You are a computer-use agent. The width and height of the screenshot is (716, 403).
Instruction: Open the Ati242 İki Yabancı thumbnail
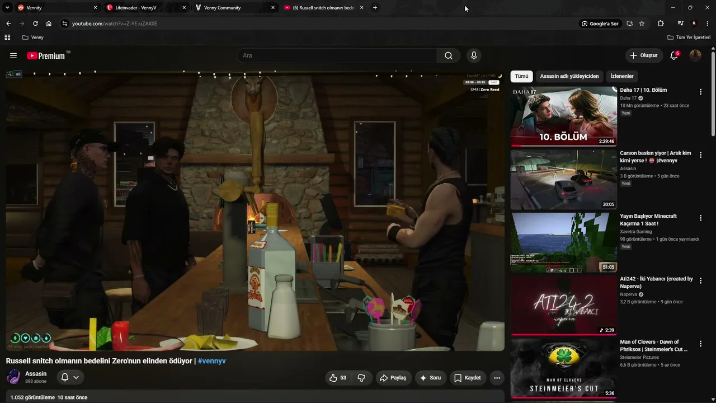coord(563,305)
